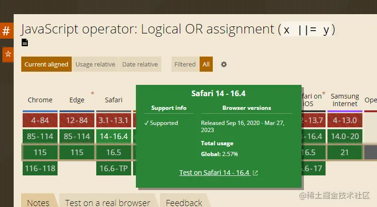Click the Chrome column header
Image resolution: width=377 pixels, height=207 pixels.
click(40, 100)
